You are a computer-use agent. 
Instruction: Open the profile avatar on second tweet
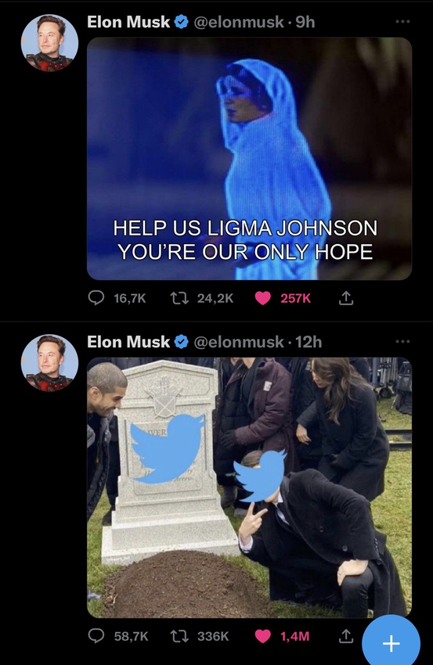(x=49, y=363)
